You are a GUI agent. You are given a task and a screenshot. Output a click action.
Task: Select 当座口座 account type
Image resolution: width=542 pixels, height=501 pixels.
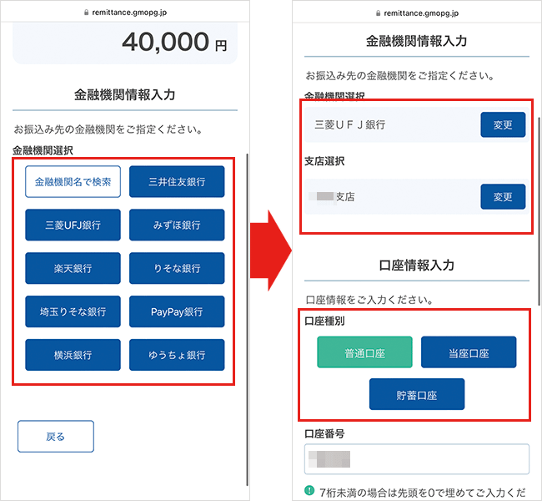click(x=468, y=352)
